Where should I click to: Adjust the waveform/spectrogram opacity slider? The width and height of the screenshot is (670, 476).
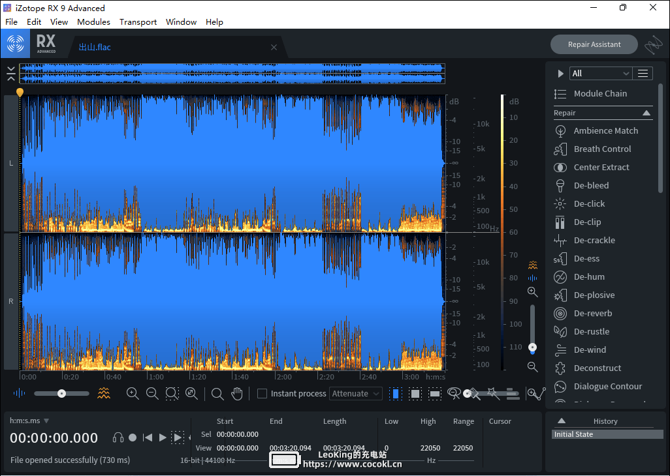[61, 394]
